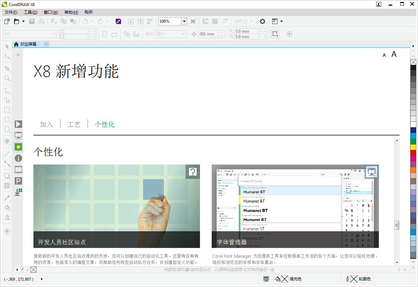Screen dimensions: 418x287
Task: Click the sign-in user icon in title bar
Action: (379, 4)
